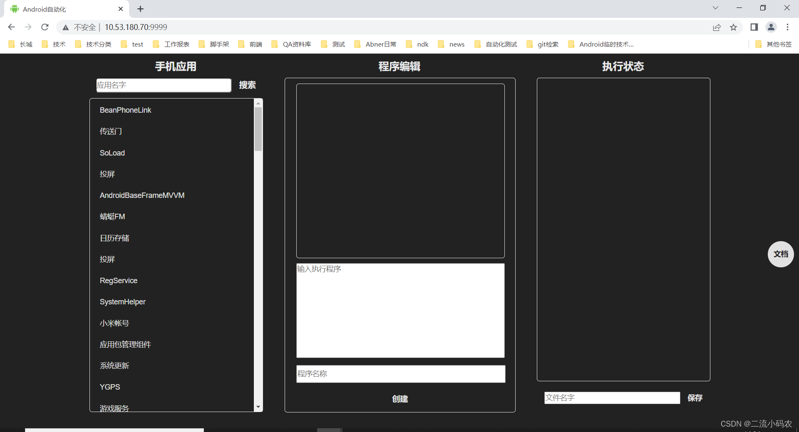Select YGPS in the app list
Image resolution: width=799 pixels, height=432 pixels.
[110, 387]
